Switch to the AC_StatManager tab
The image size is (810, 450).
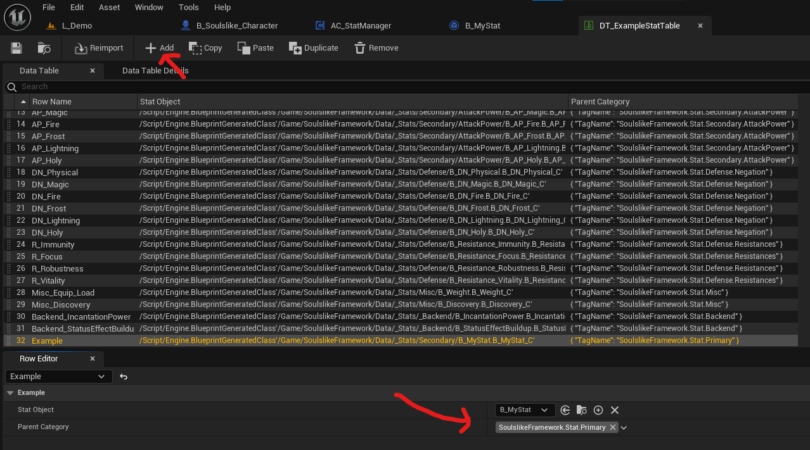coord(361,26)
